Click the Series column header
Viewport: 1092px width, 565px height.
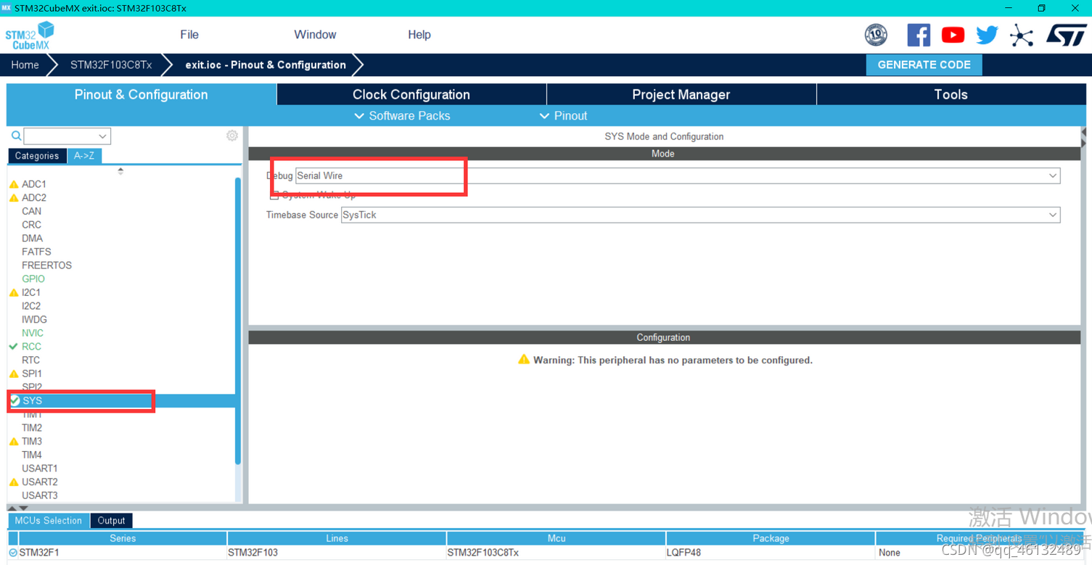(123, 538)
